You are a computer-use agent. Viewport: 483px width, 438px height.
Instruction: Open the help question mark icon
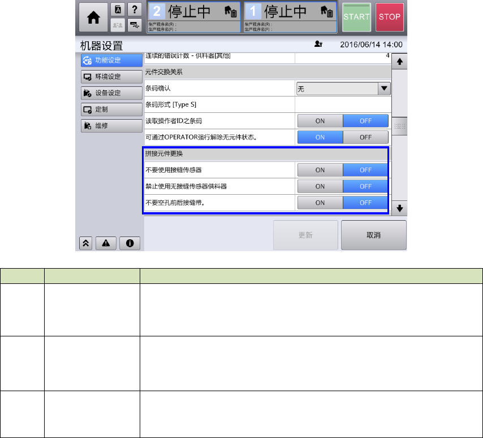135,10
